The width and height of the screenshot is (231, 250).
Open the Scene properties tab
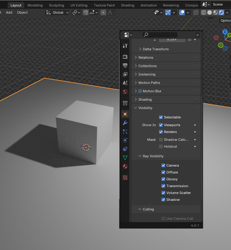point(125,83)
